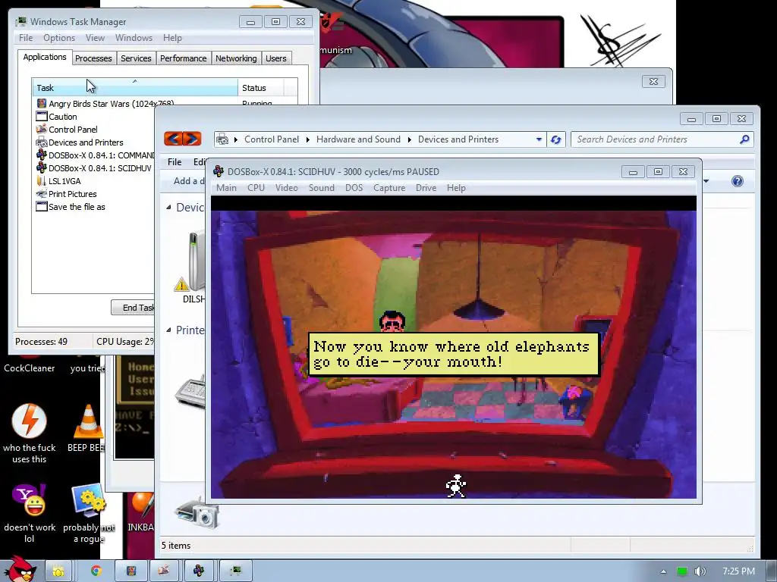777x582 pixels.
Task: Switch to Processes tab in Task Manager
Action: click(93, 58)
